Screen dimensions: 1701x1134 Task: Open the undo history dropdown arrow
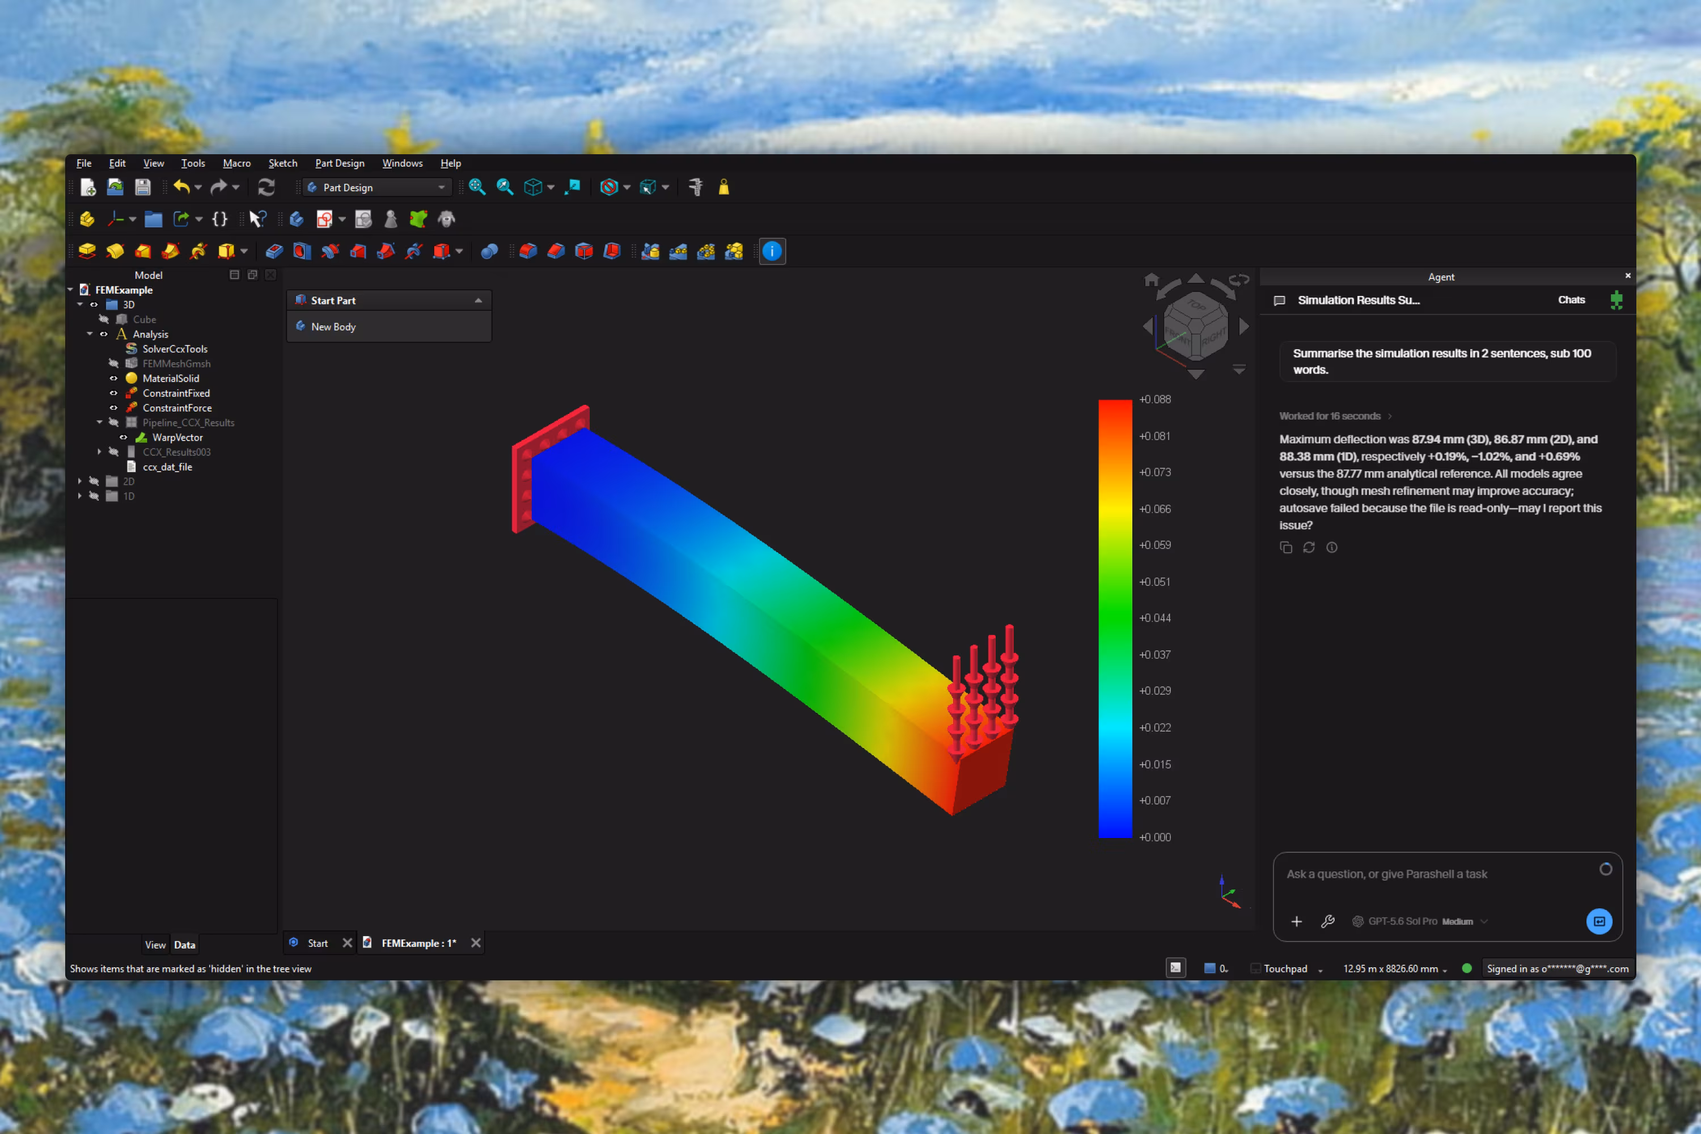coord(198,187)
